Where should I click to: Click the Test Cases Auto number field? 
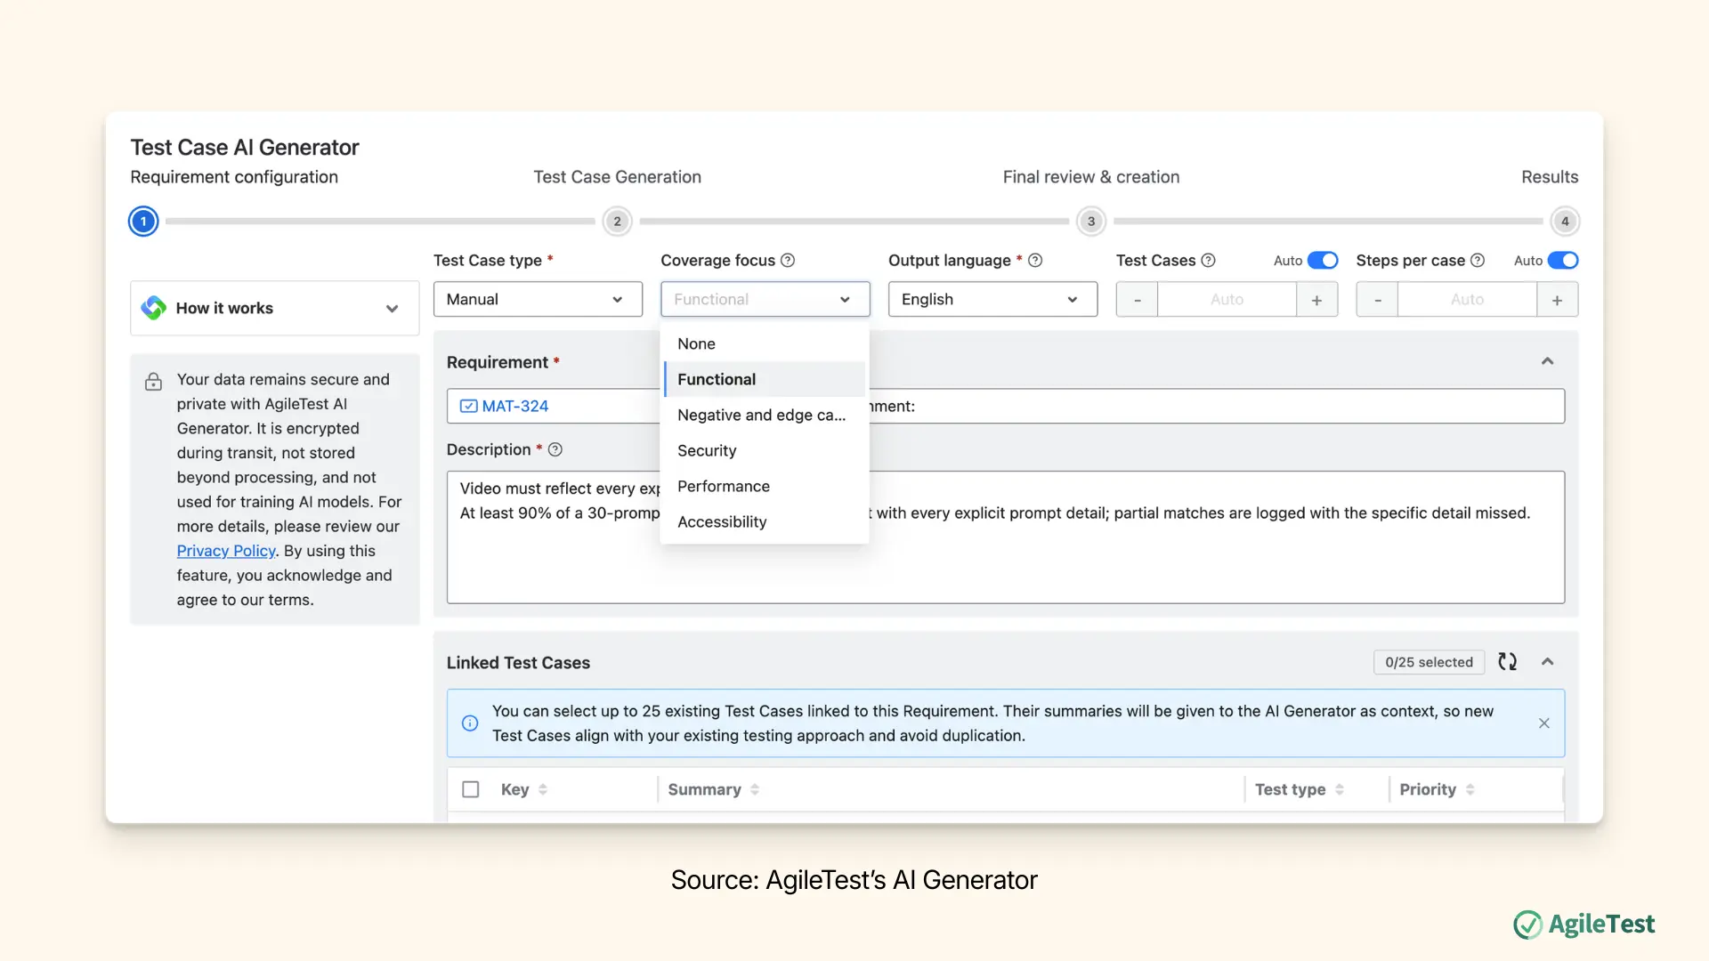1227,300
